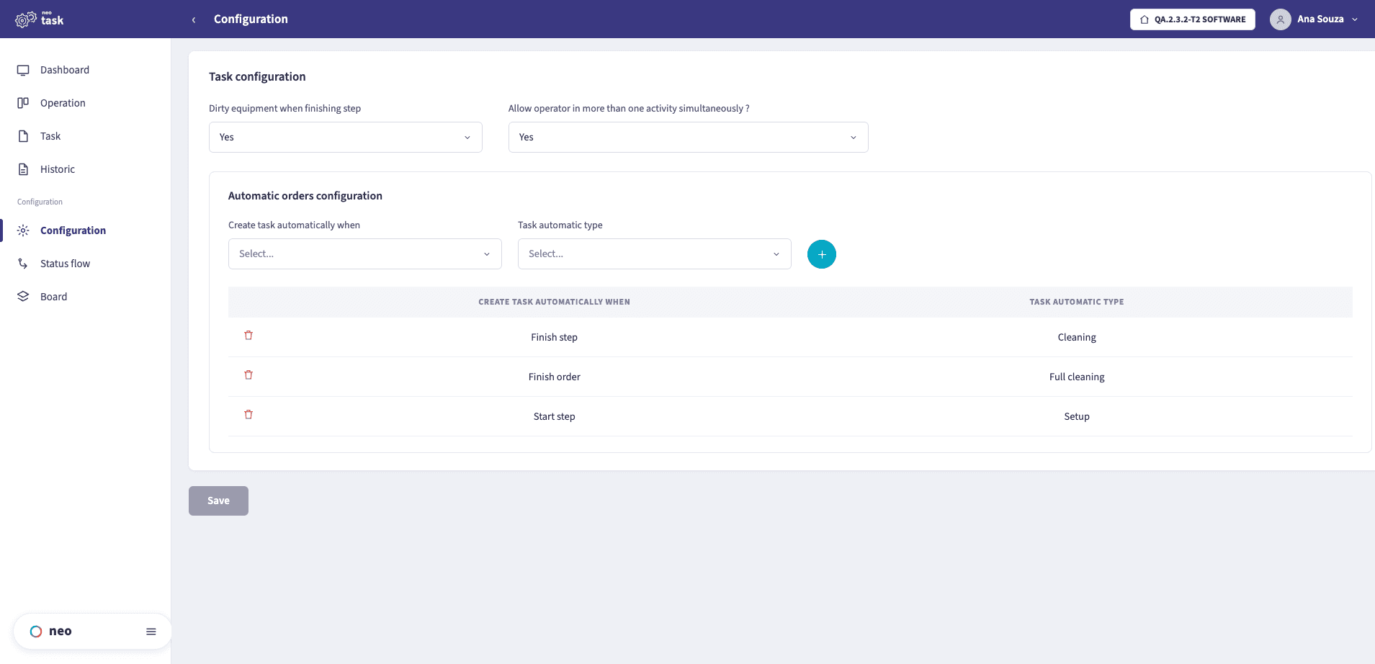Click Create Task Automatically When column header

(x=554, y=302)
